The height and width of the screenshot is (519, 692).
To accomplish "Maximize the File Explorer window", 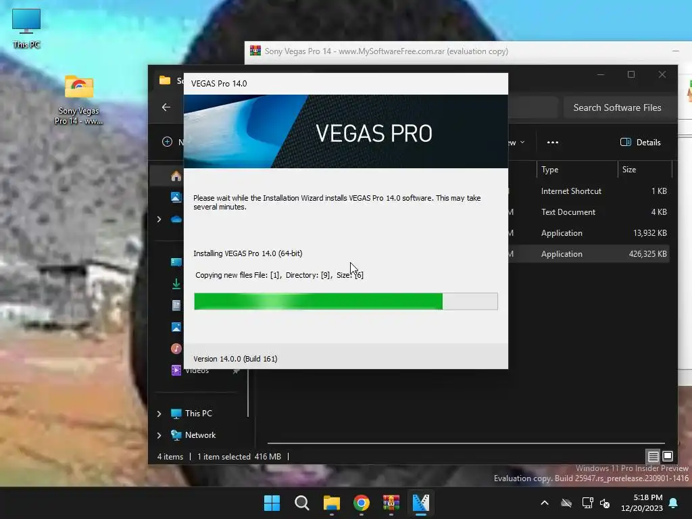I will click(631, 74).
